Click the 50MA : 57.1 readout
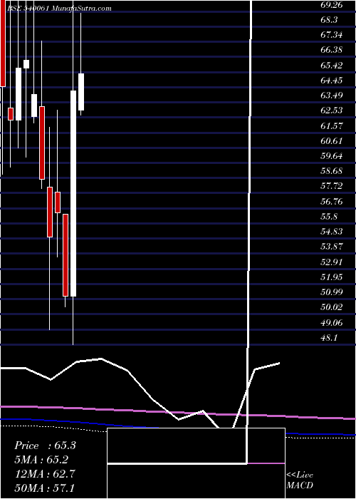The image size is (356, 499). point(45,488)
